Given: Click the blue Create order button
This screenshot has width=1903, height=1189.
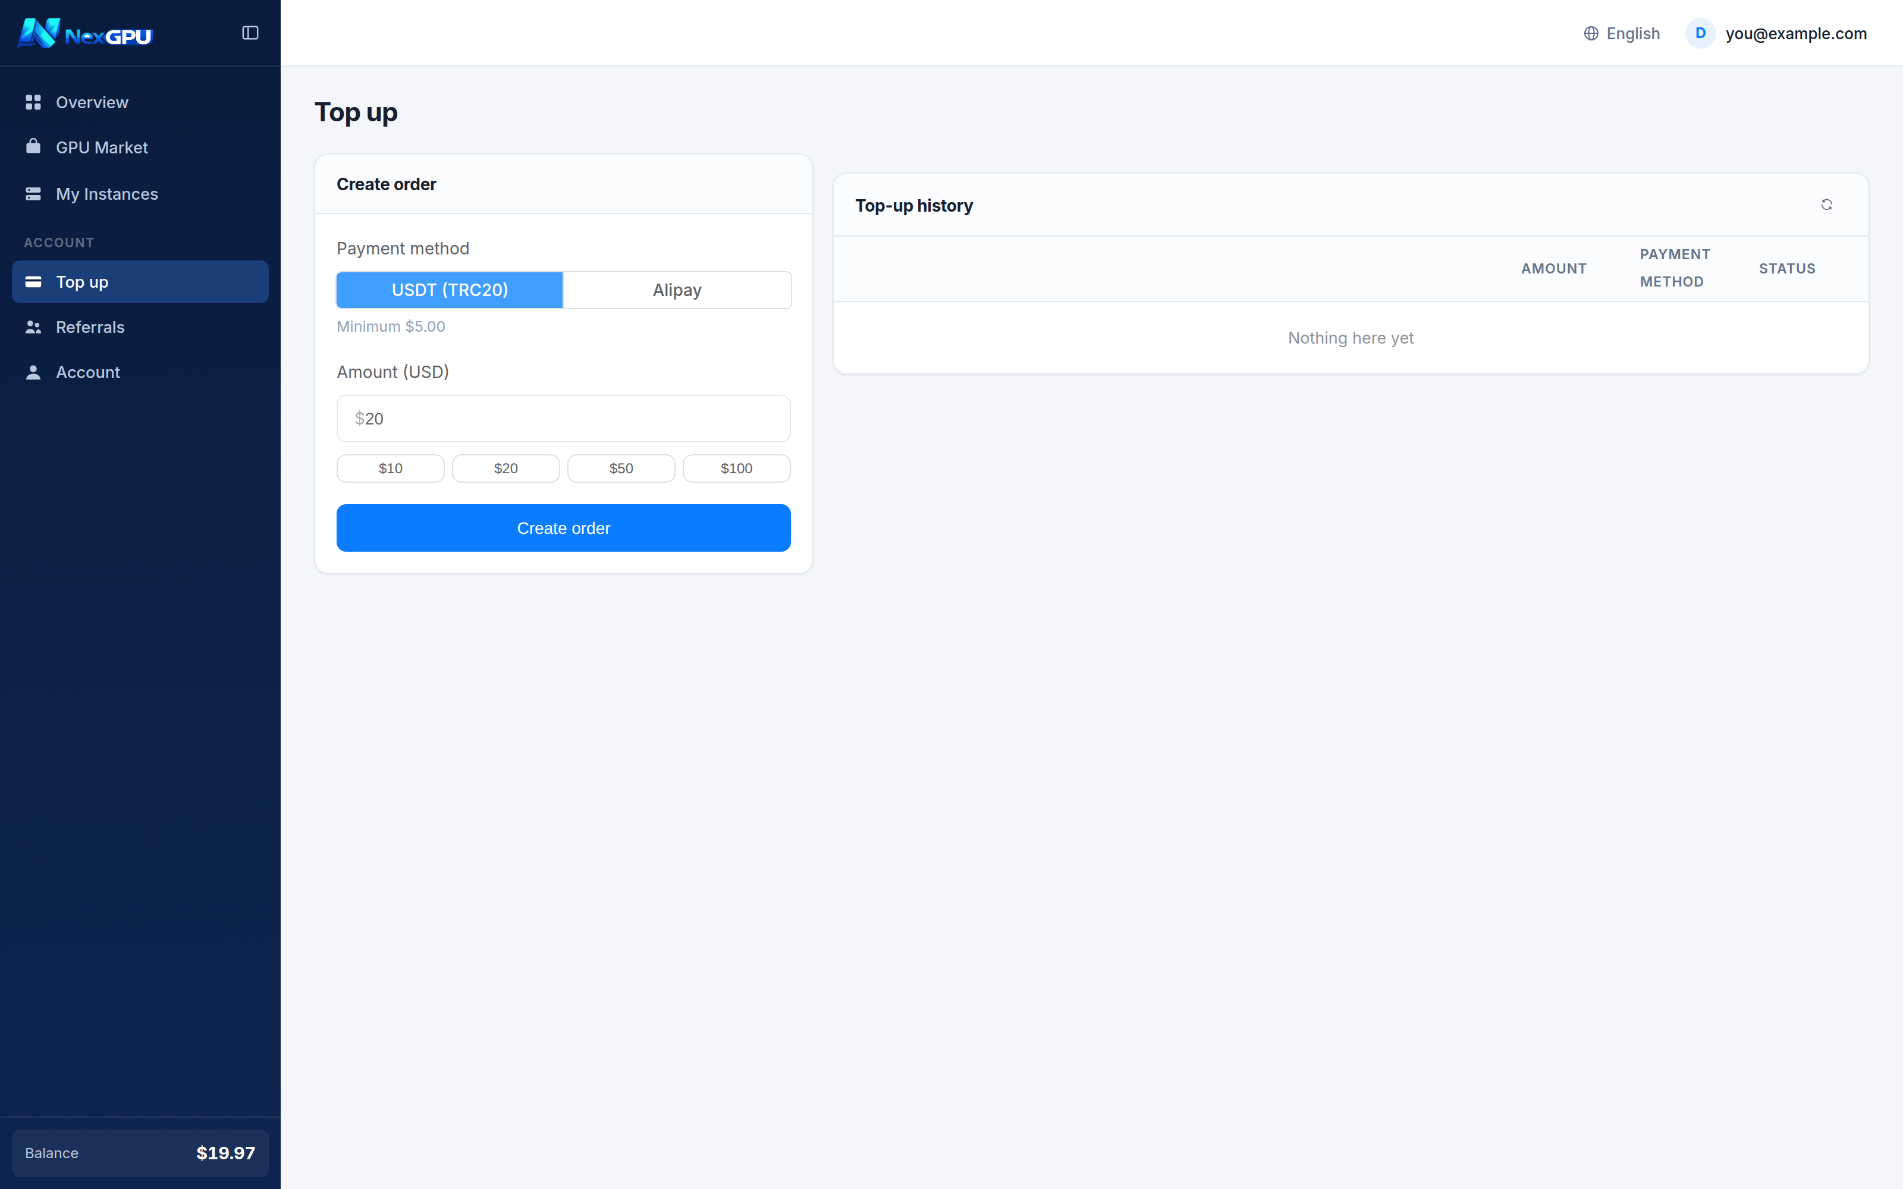Looking at the screenshot, I should [x=564, y=528].
